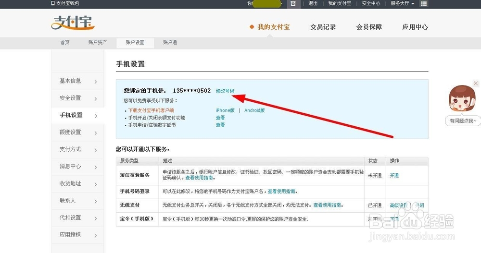Open the iPhone版 download link
Viewport: 481px width, 253px height.
[225, 110]
